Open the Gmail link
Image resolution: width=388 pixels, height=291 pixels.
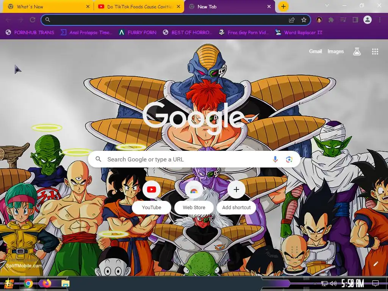click(315, 51)
